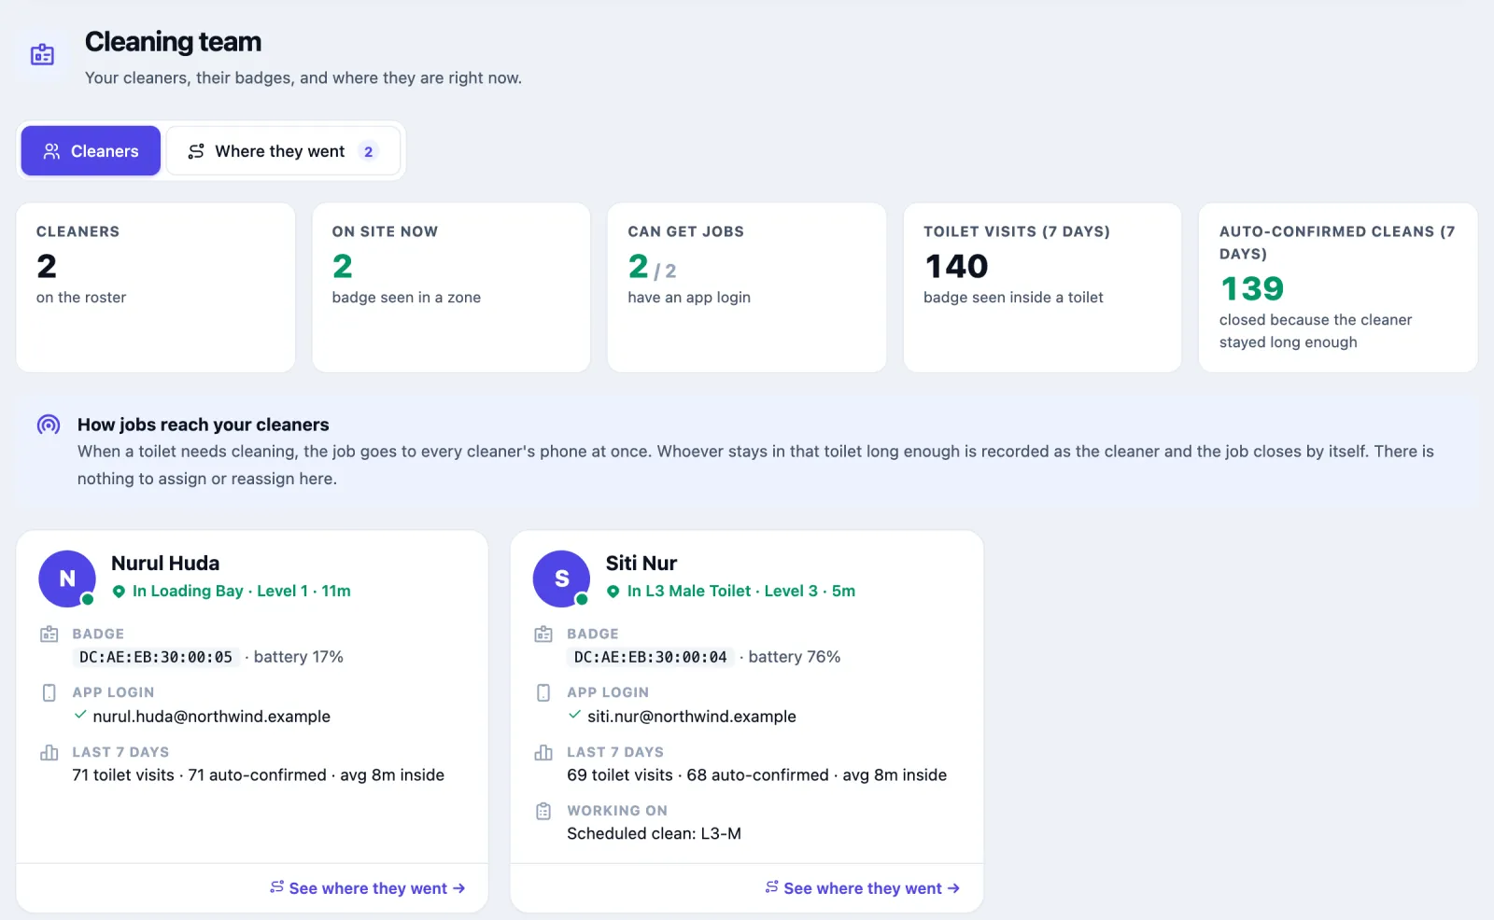
Task: Click the broadcast icon beside How jobs reach
Action: 49,425
